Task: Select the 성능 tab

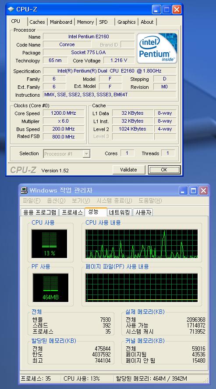Action: (96, 211)
